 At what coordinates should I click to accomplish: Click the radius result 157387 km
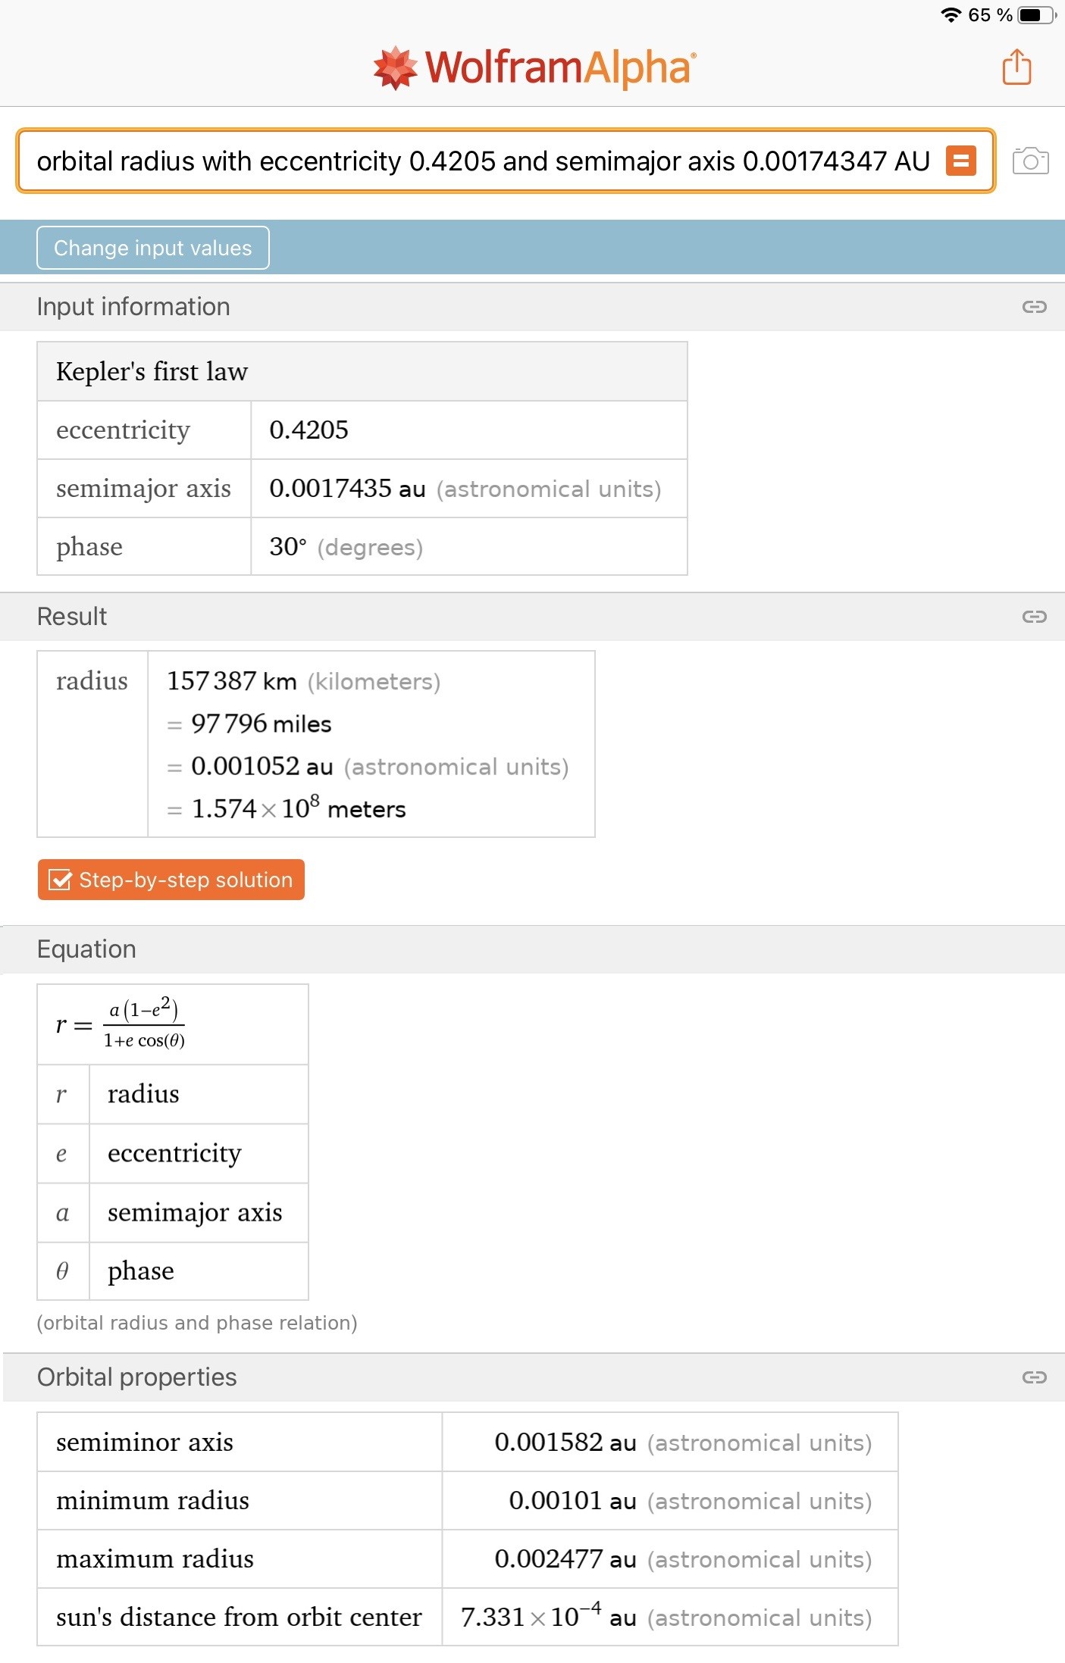coord(231,681)
